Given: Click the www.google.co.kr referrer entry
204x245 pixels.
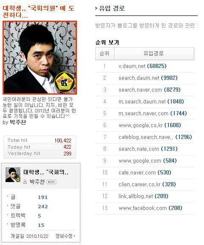Looking at the screenshot, I should pos(150,125).
